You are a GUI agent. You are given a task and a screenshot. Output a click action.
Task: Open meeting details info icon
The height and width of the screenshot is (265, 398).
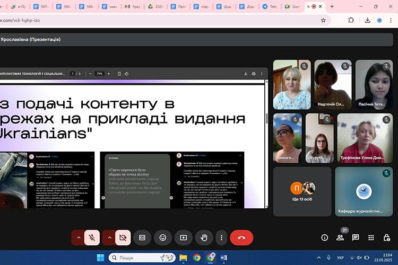(324, 237)
